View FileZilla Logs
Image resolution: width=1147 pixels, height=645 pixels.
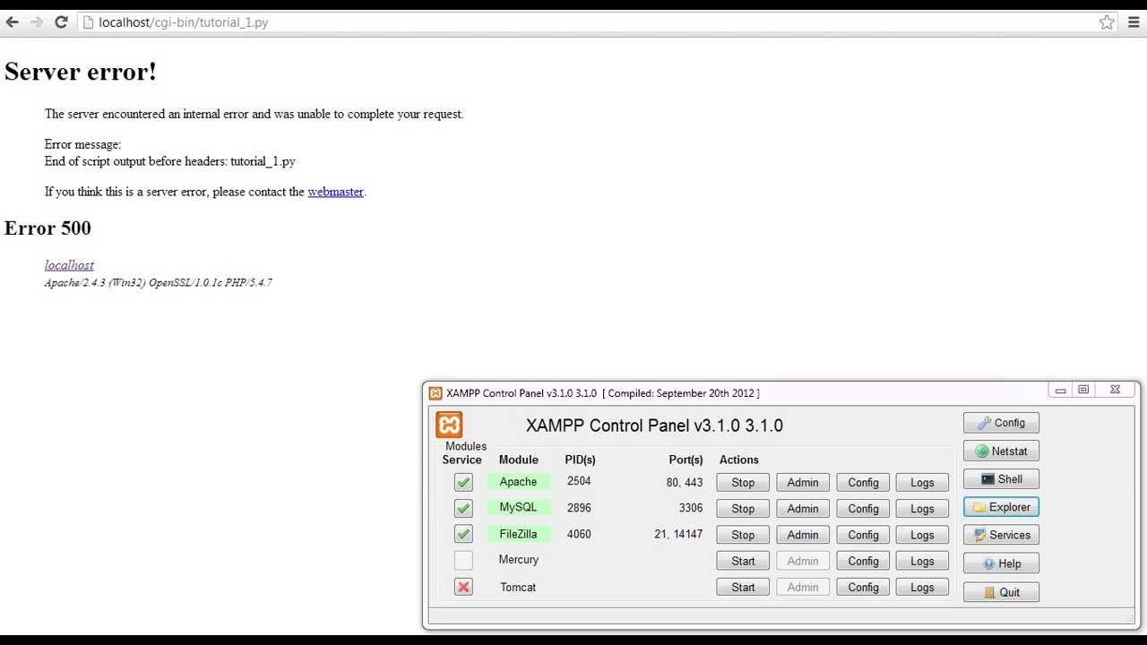click(x=922, y=535)
